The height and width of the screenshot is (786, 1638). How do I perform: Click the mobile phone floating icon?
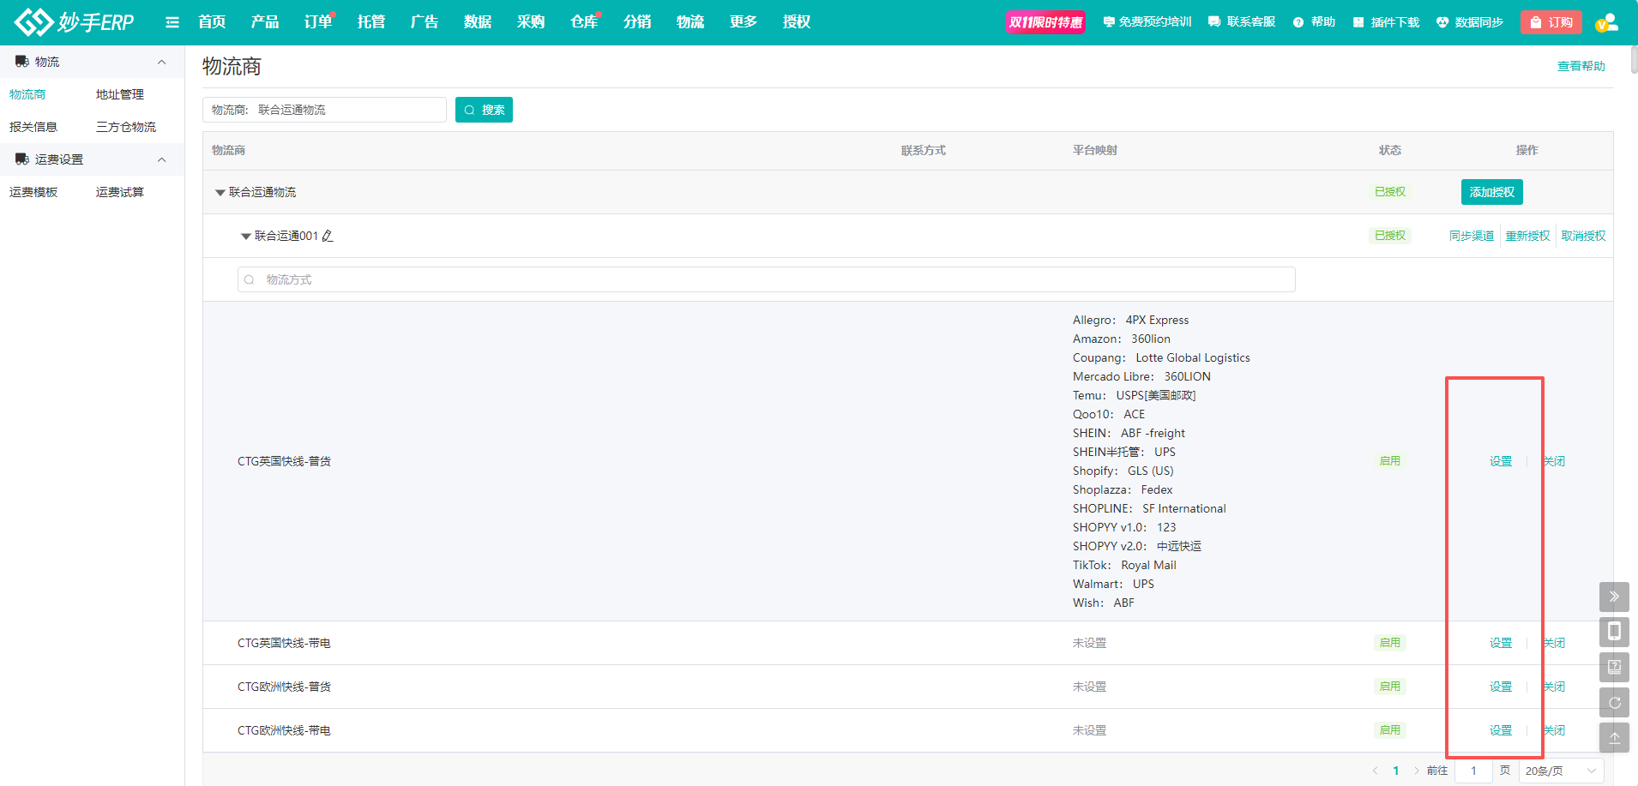pos(1614,632)
